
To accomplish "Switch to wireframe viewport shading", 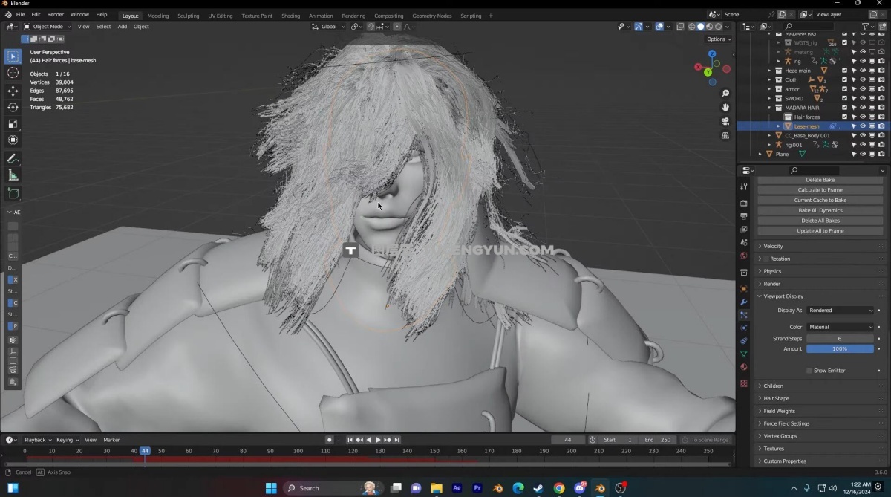I will pos(691,27).
